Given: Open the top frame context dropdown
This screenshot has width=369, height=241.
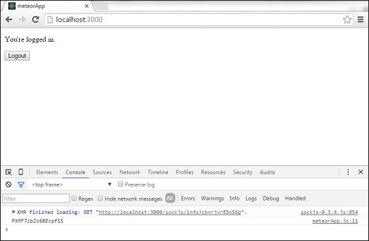Looking at the screenshot, I should (72, 184).
